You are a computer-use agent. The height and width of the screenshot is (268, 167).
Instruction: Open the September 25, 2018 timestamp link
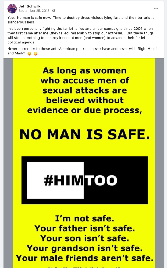click(x=34, y=10)
